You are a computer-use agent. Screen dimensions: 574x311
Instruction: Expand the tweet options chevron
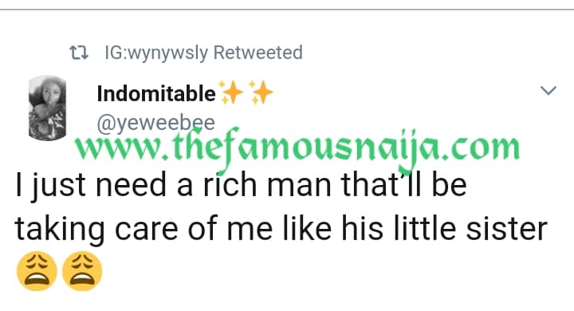coord(548,90)
